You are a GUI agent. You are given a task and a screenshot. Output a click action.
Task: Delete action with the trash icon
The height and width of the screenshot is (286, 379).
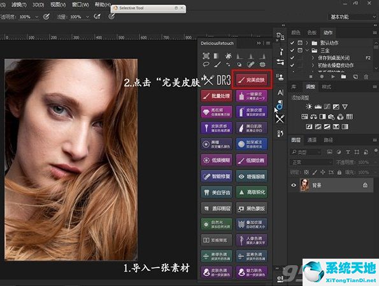(x=366, y=77)
